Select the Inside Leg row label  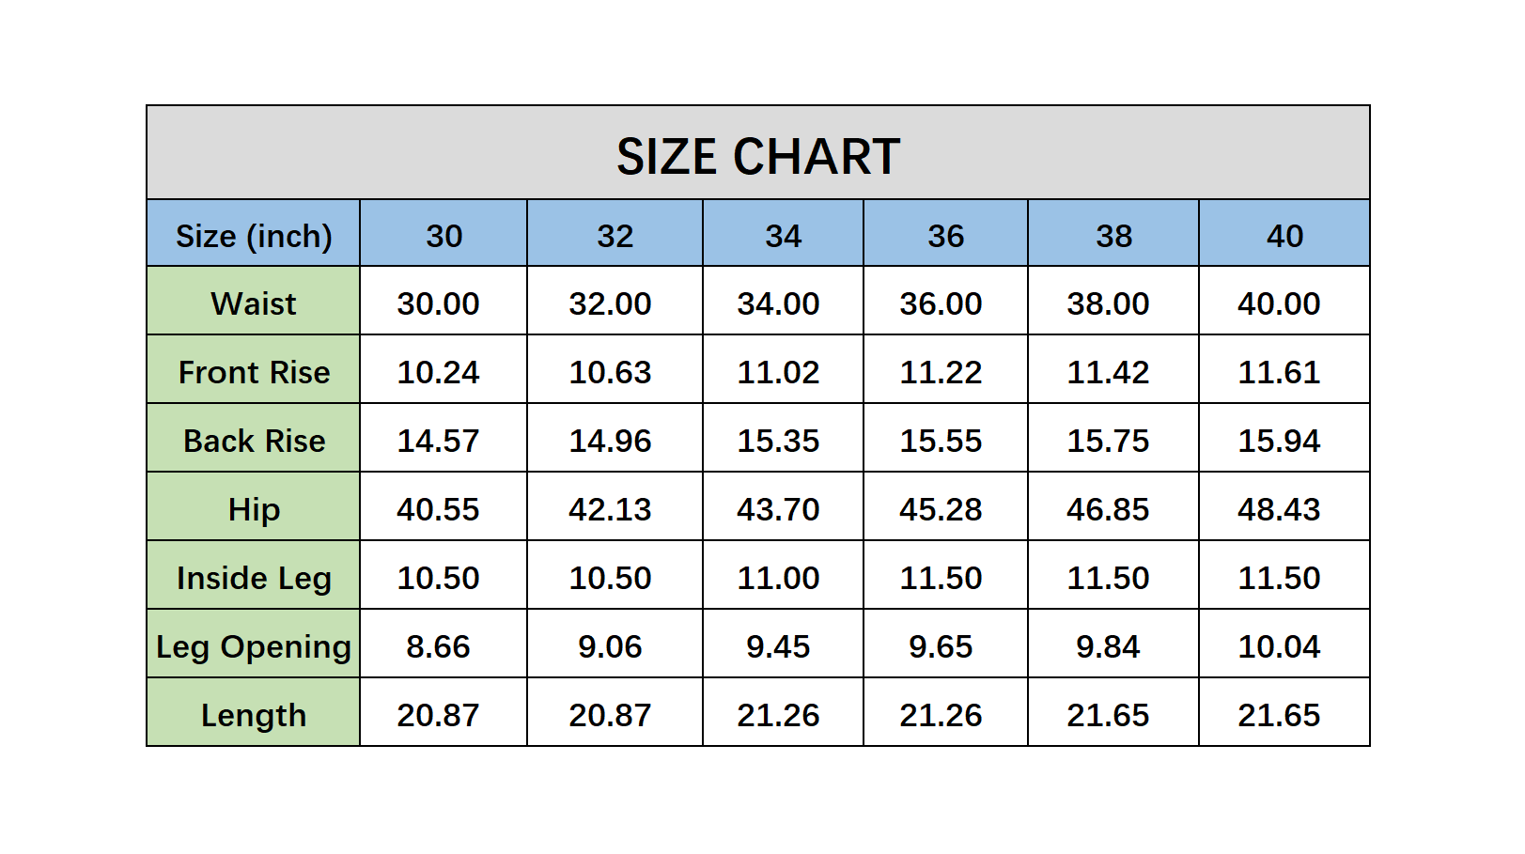coord(254,578)
